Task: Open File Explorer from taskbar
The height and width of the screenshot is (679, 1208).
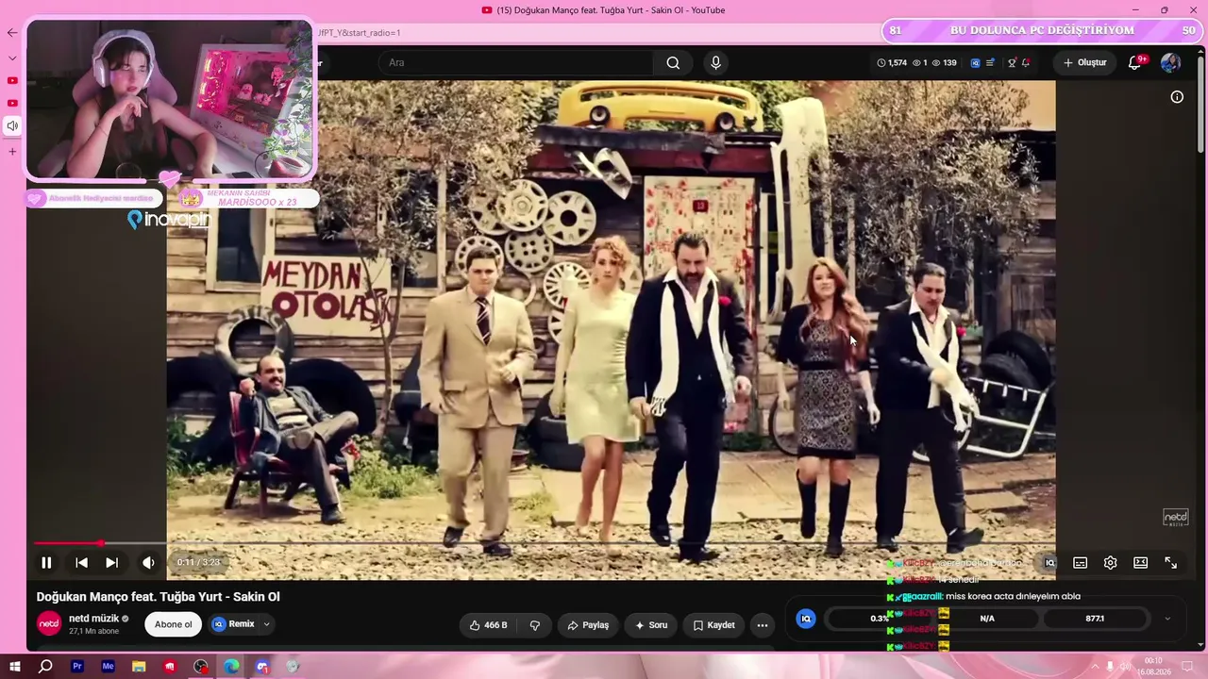Action: click(139, 667)
